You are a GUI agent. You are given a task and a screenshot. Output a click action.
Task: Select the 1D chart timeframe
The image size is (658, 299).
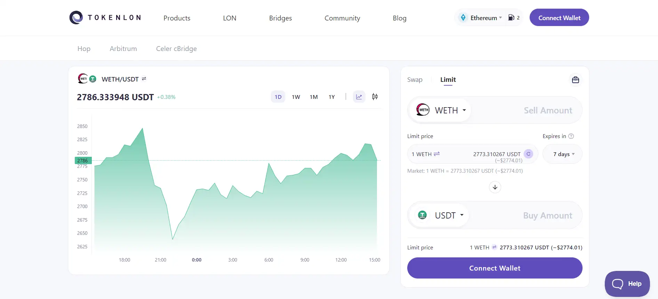pos(278,97)
